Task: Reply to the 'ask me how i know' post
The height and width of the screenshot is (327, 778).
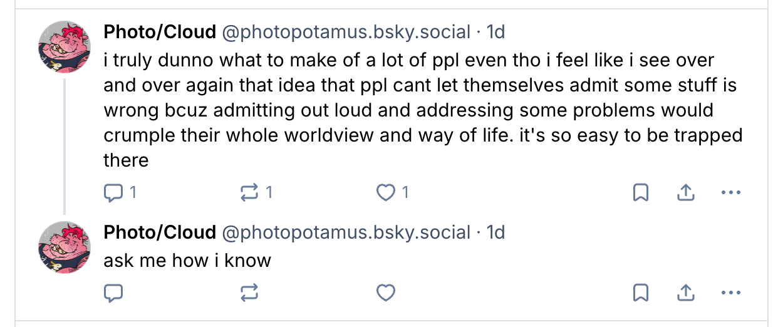Action: coord(112,293)
